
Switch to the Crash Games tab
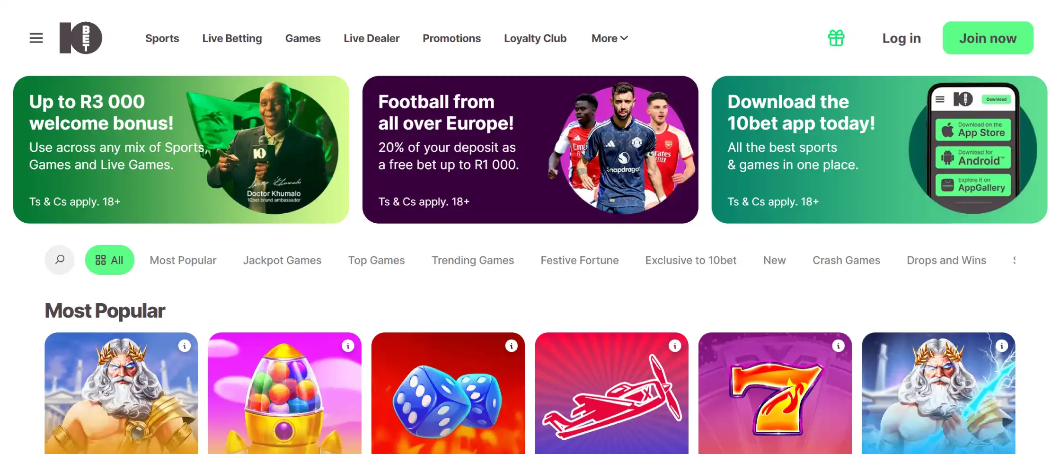point(846,260)
